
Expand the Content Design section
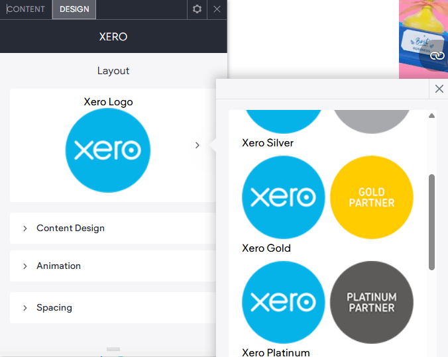click(113, 228)
